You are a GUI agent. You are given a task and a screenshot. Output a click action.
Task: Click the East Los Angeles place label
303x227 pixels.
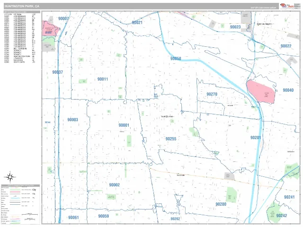(x=264, y=24)
